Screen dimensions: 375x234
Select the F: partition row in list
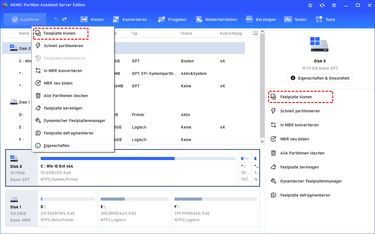click(x=123, y=140)
